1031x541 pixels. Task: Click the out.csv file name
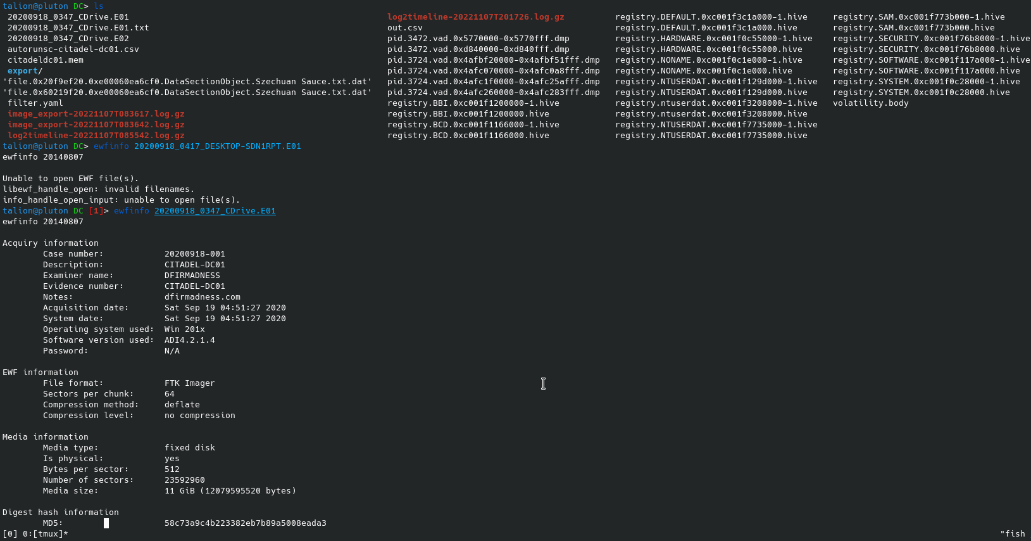tap(404, 28)
